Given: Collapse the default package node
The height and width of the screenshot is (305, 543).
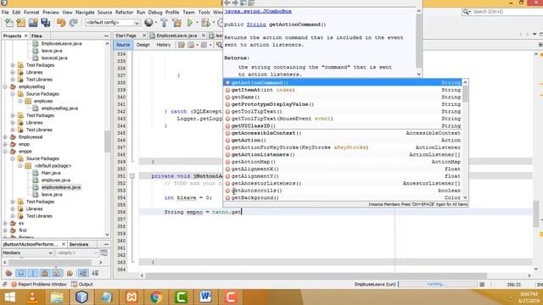Looking at the screenshot, I should tap(20, 166).
